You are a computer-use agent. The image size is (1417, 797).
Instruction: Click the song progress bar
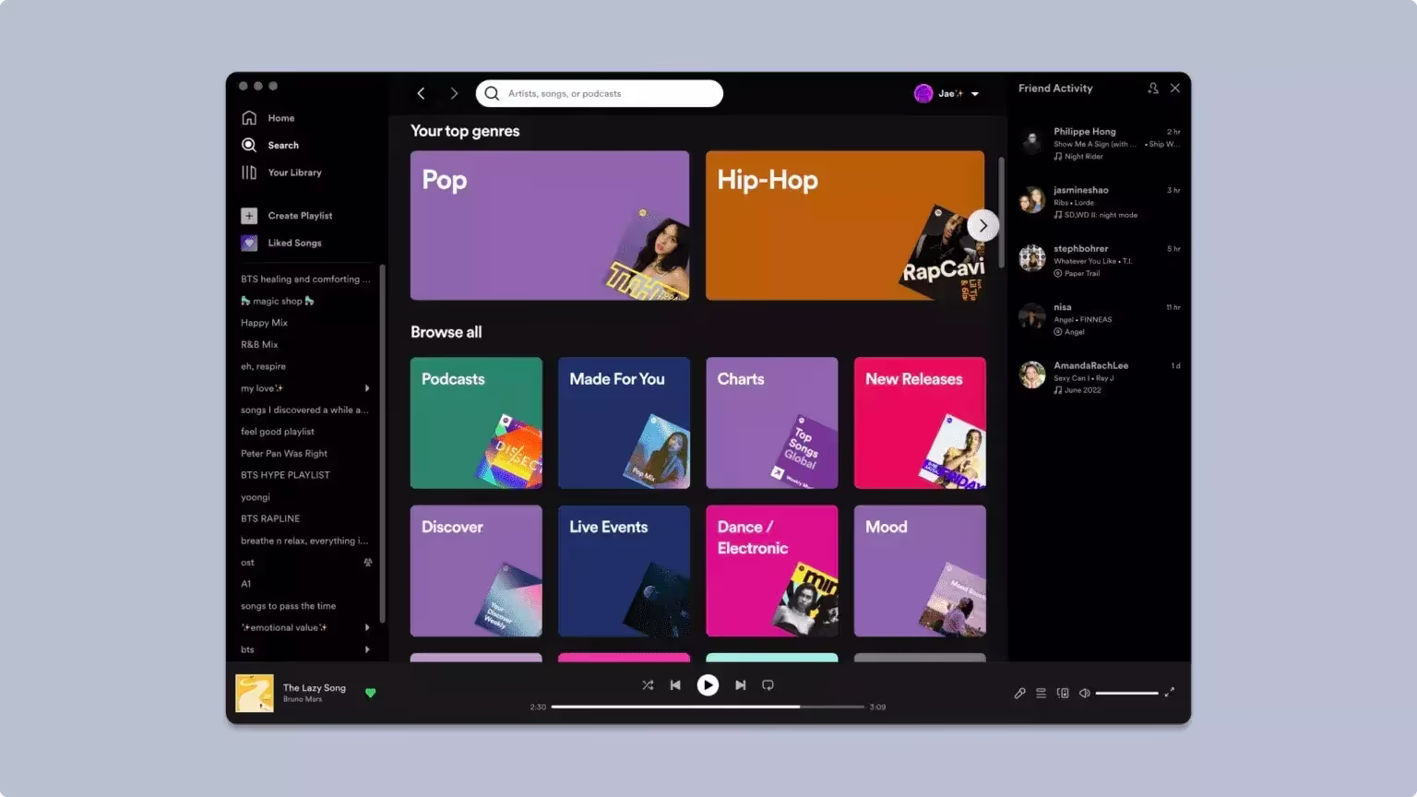coord(708,707)
